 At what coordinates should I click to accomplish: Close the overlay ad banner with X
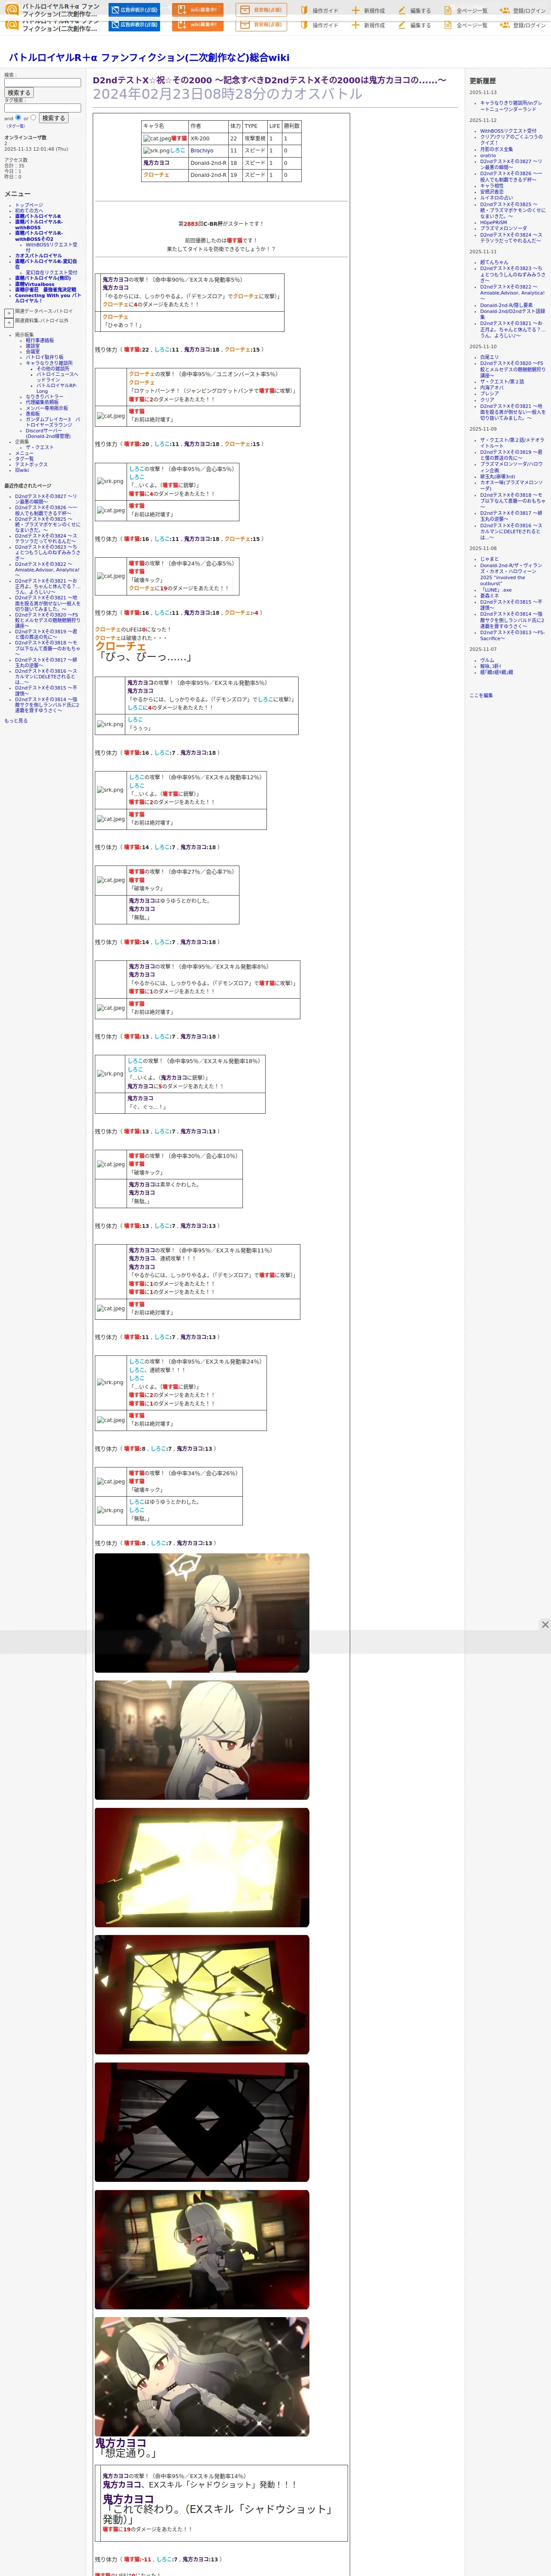[x=545, y=1625]
